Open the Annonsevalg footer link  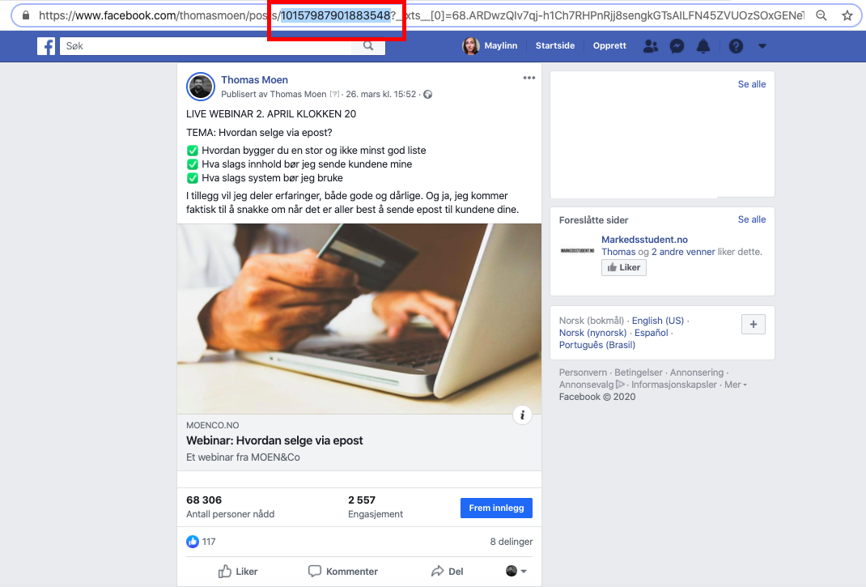tap(592, 385)
